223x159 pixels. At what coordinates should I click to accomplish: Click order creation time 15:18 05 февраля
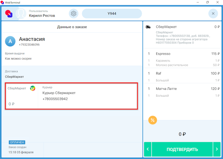pos(21,152)
